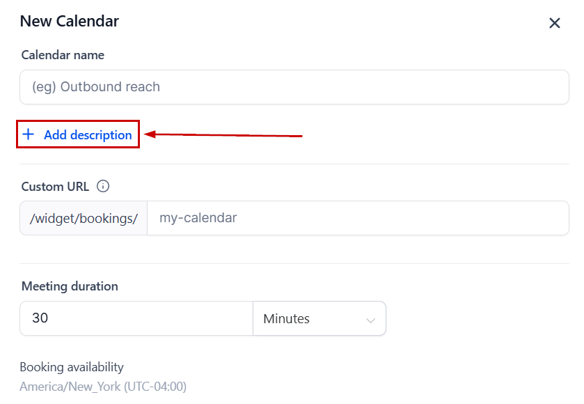Image resolution: width=584 pixels, height=404 pixels.
Task: Click the red arrow pointing at Add description
Action: [223, 134]
